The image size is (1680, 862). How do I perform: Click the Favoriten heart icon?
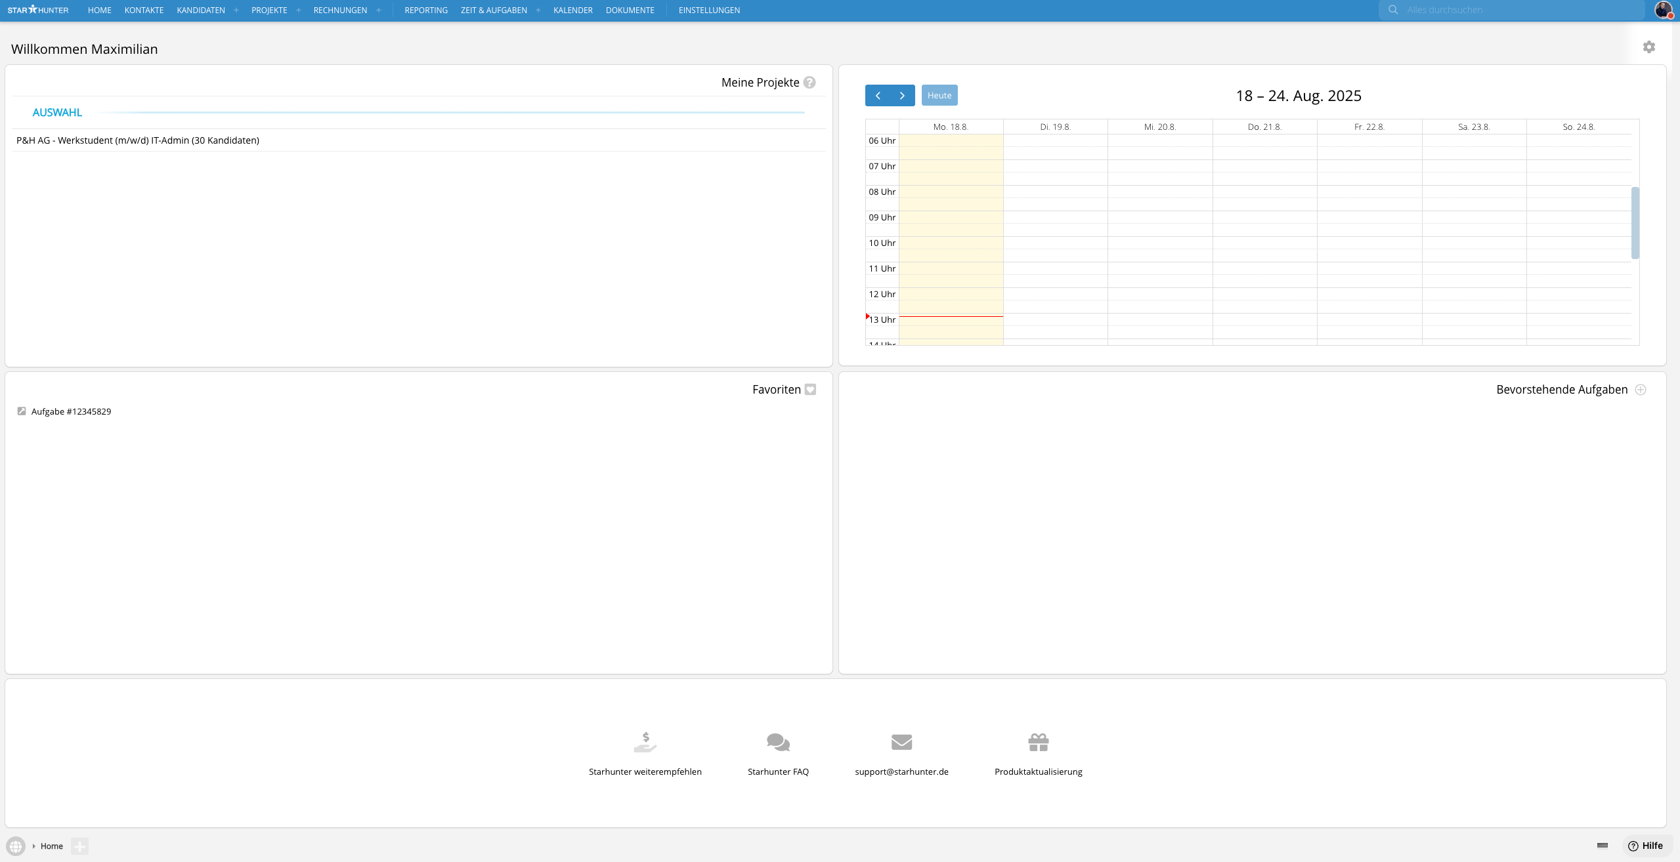(810, 390)
